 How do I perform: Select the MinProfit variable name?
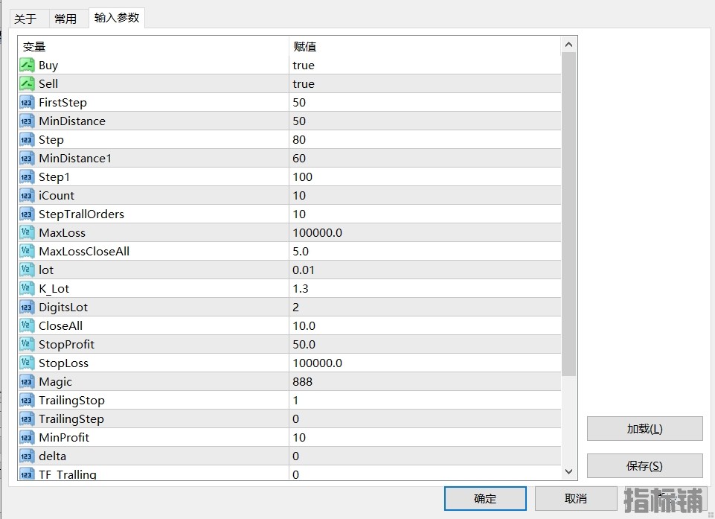[x=64, y=438]
